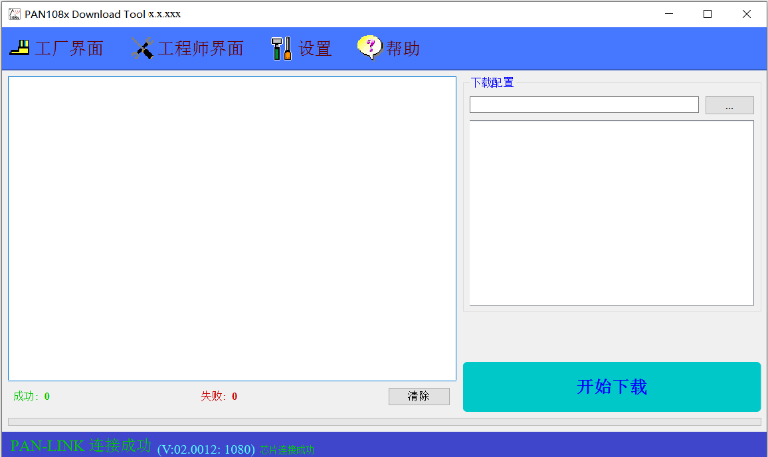The height and width of the screenshot is (457, 768).
Task: Switch to 工程师界面 menu label
Action: coord(201,48)
